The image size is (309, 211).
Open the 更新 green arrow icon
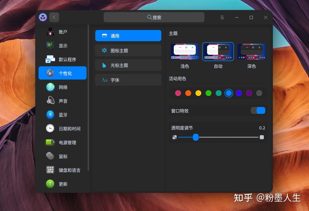(x=50, y=184)
